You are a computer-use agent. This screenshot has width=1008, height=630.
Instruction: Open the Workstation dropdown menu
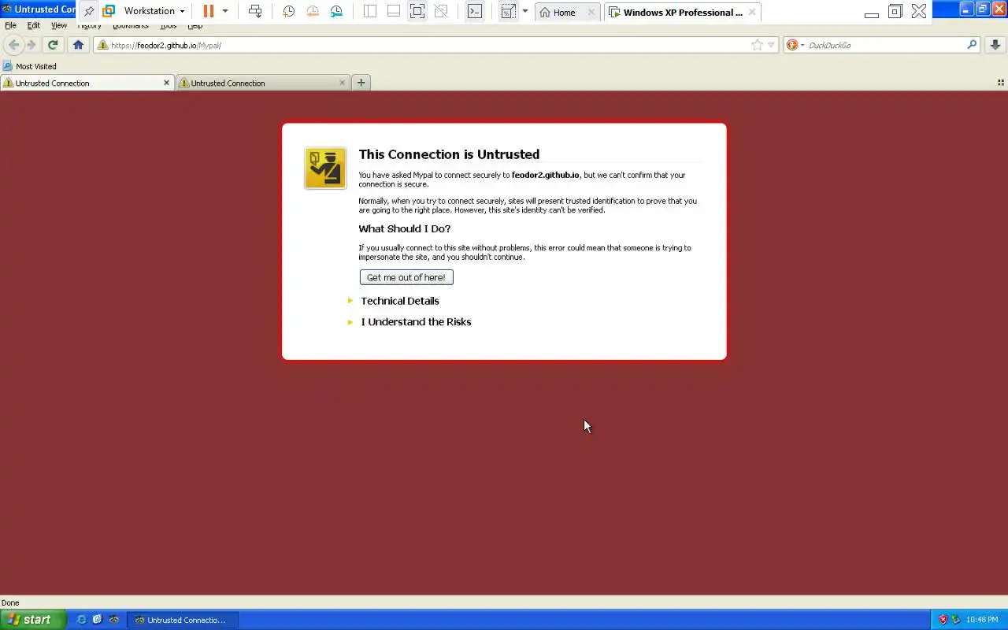[154, 11]
